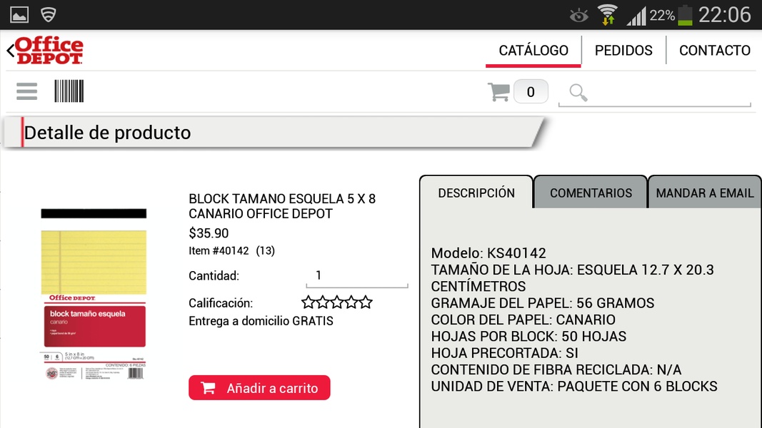Switch to the CATÁLOGO tab
The height and width of the screenshot is (428, 762).
click(x=533, y=51)
